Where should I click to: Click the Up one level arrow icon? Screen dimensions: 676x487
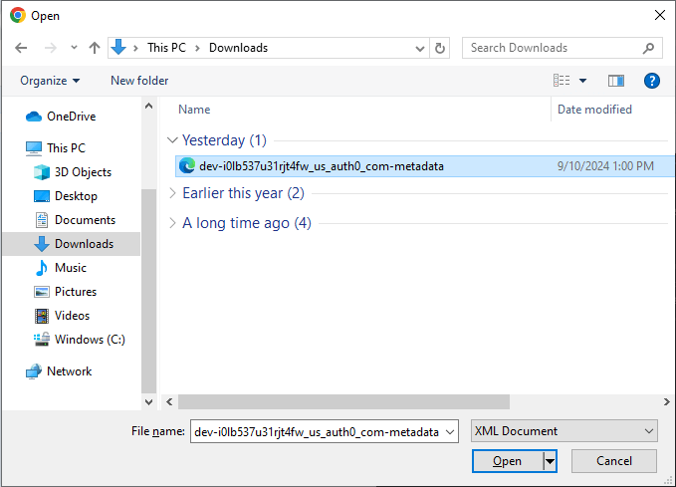pos(95,48)
